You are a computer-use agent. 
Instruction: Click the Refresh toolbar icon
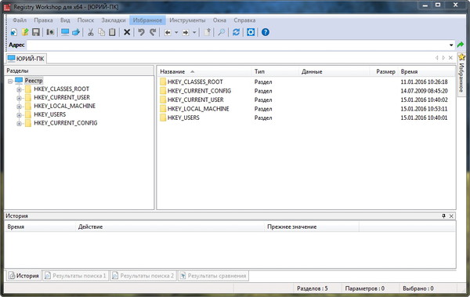237,32
